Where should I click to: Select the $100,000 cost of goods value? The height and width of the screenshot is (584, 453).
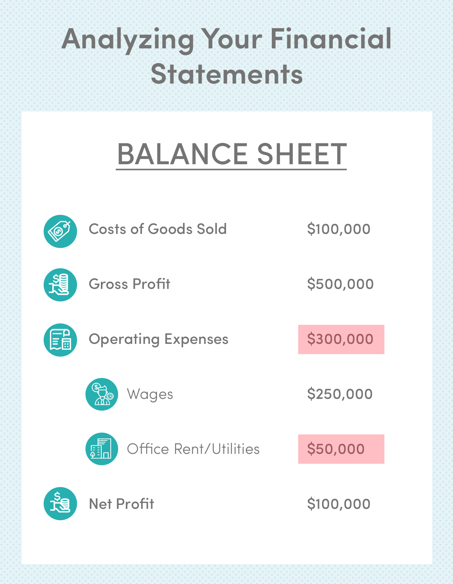(x=339, y=229)
